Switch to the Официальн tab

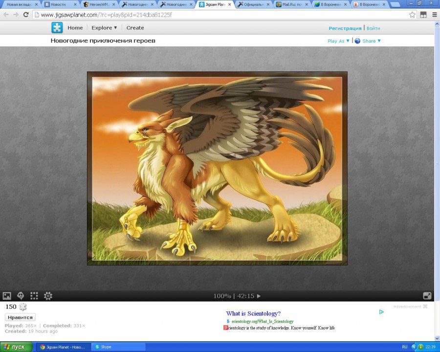point(253,4)
